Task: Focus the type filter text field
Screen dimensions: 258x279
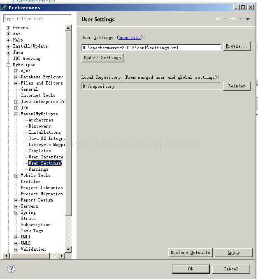Action: tap(37, 18)
